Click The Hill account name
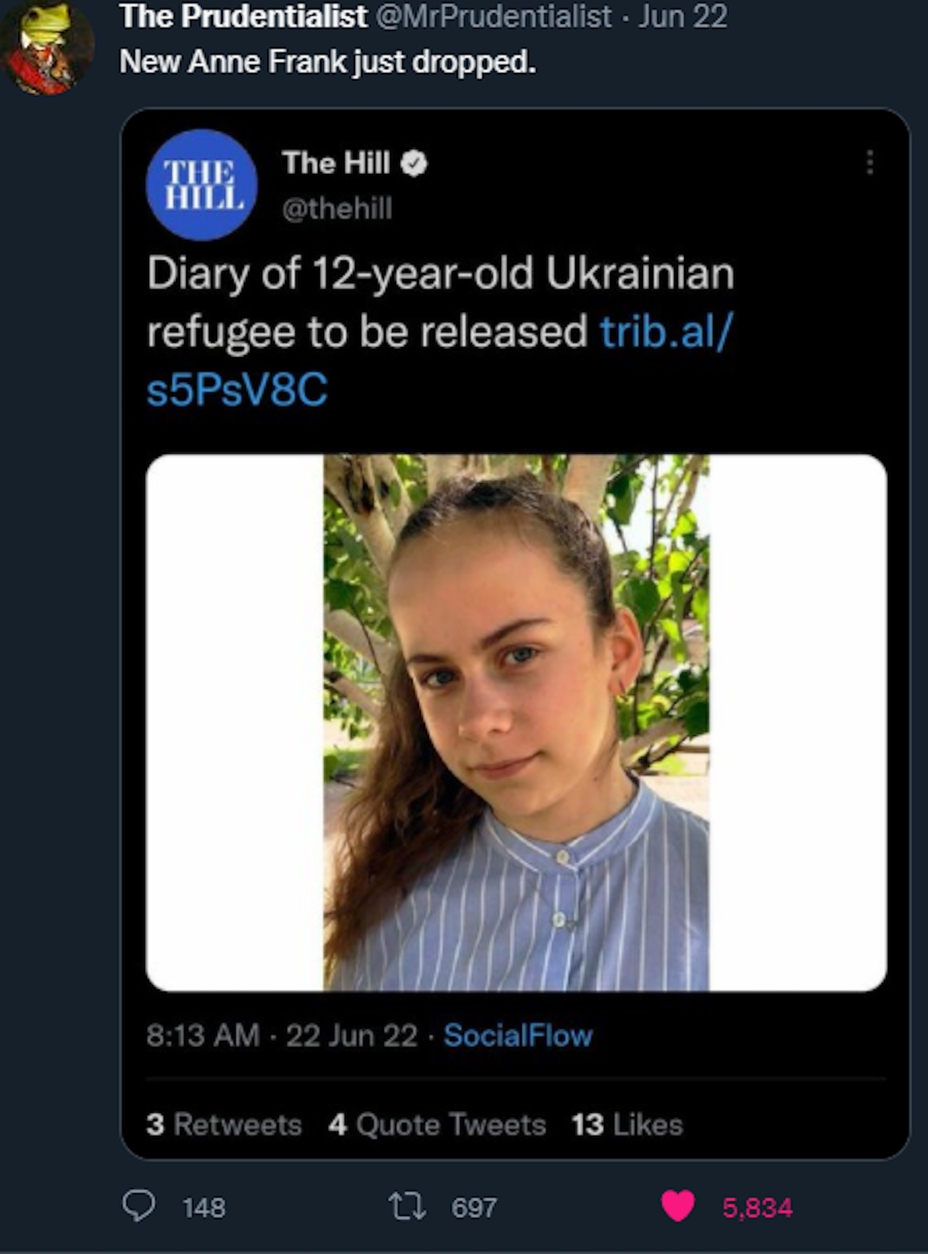Viewport: 928px width, 1254px height. [336, 163]
